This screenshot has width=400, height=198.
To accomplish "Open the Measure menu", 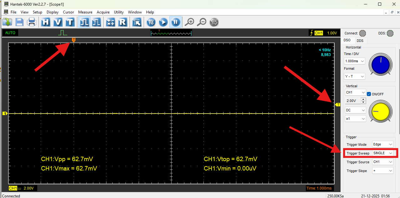I will (x=85, y=12).
